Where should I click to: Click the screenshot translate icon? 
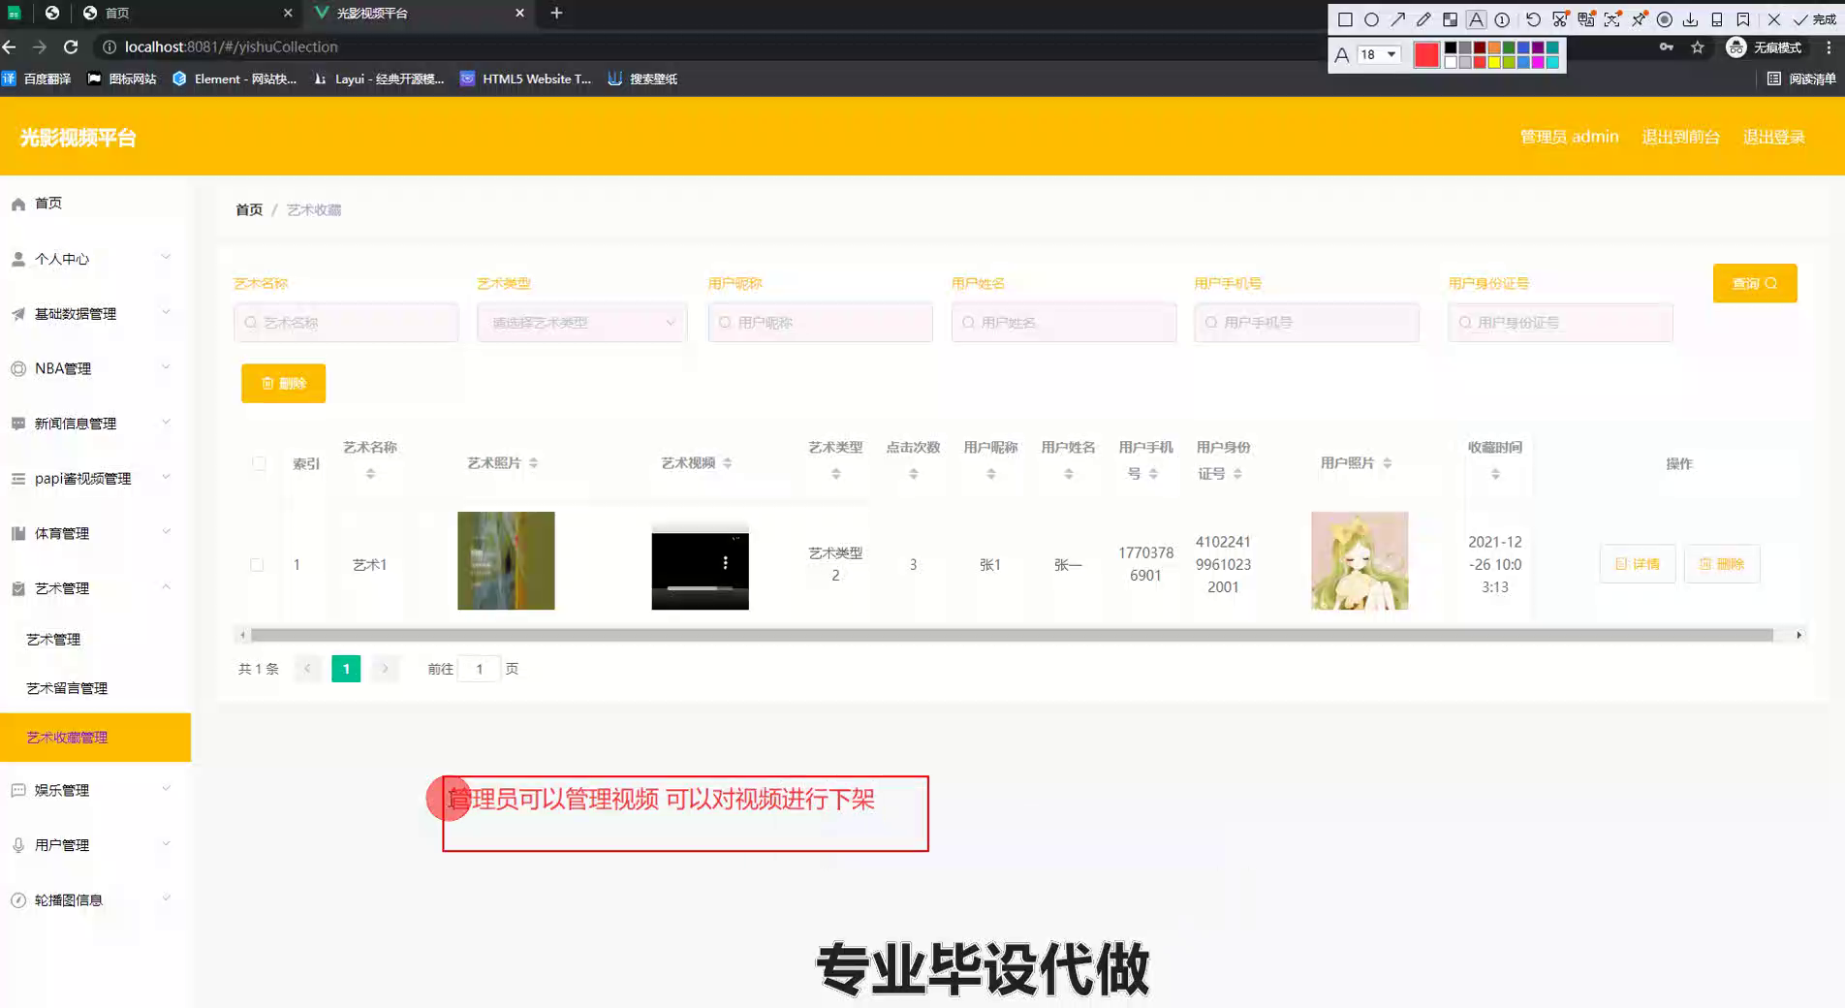[1586, 19]
